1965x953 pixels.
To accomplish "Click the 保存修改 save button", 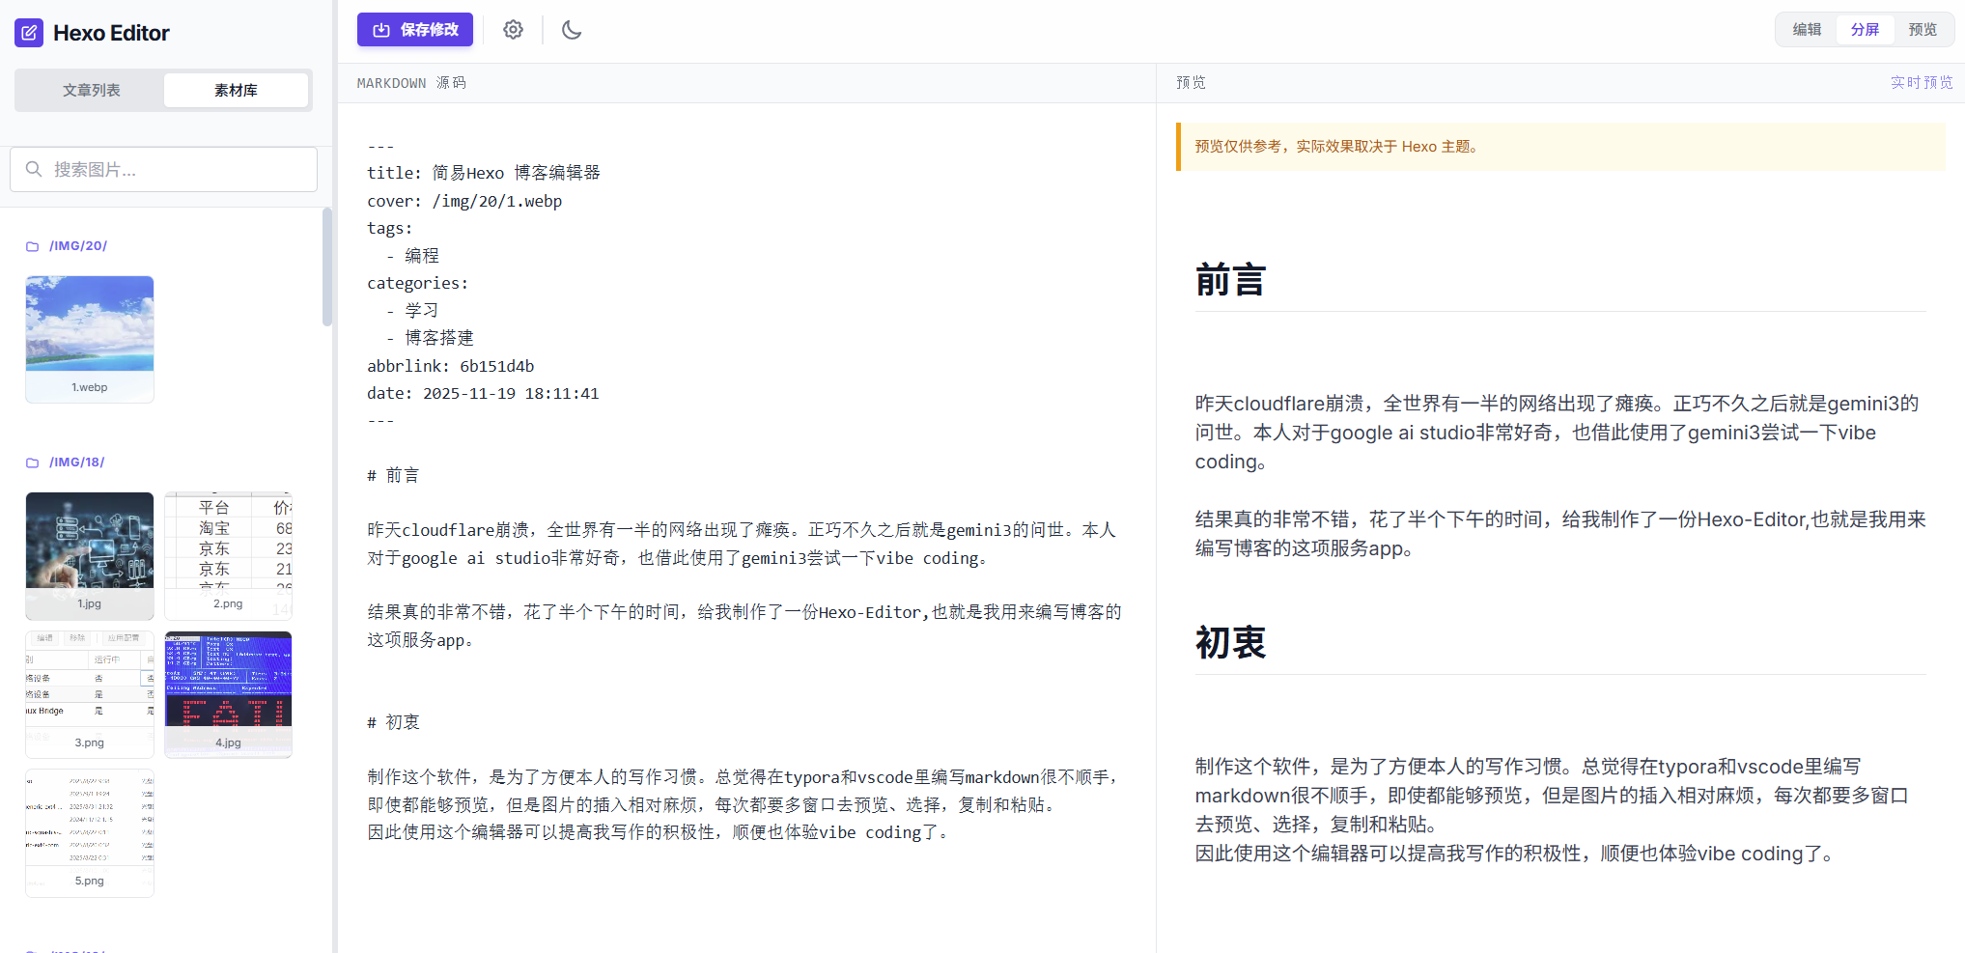I will point(415,30).
